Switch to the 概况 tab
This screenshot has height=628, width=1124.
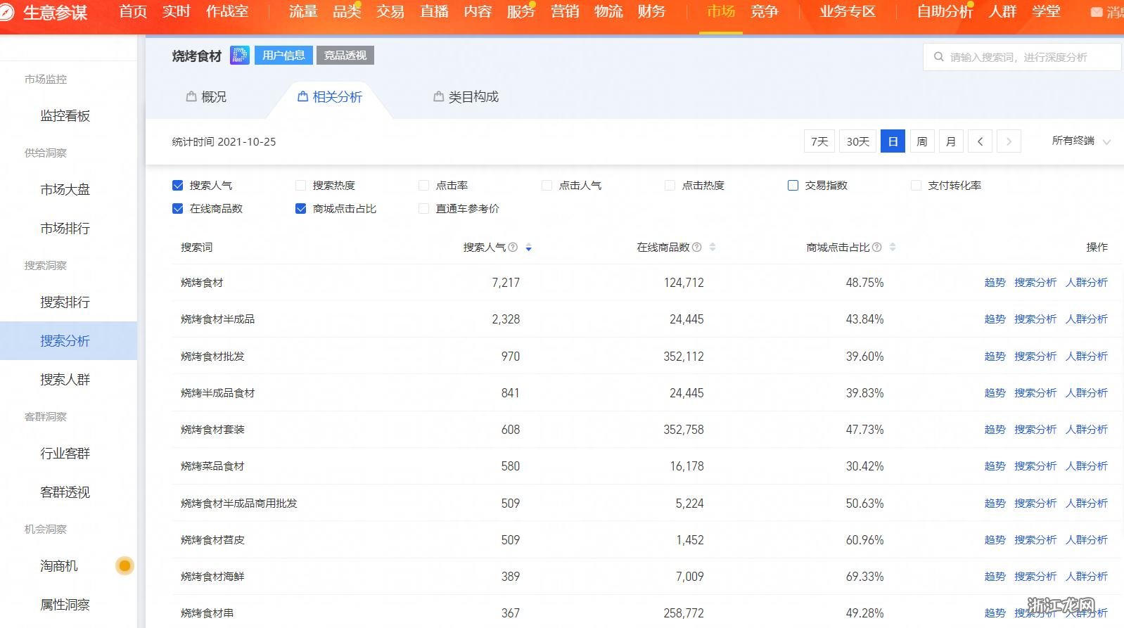206,97
